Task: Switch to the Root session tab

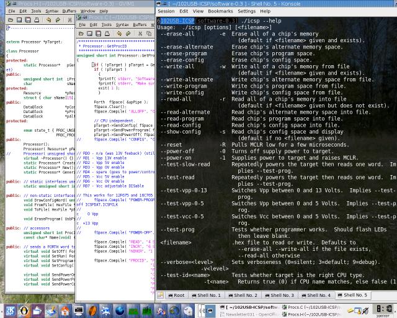Action: tap(176, 295)
